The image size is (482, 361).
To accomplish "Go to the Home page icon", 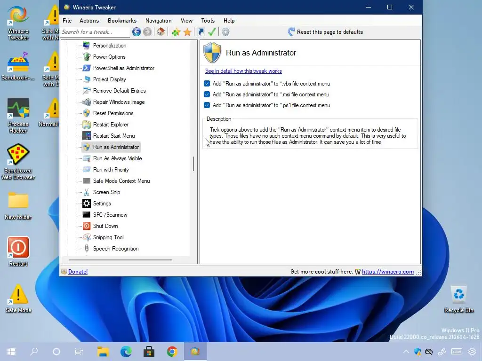I will click(x=161, y=32).
